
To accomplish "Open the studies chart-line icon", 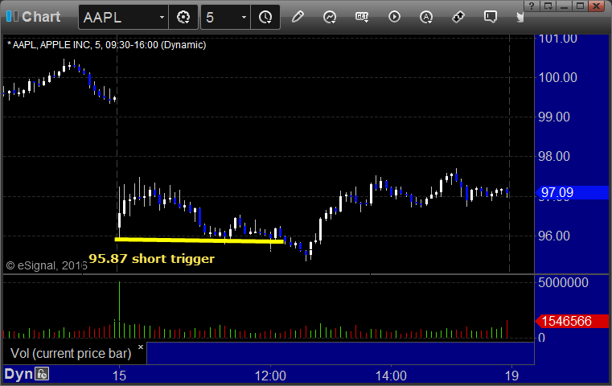I will pyautogui.click(x=330, y=17).
